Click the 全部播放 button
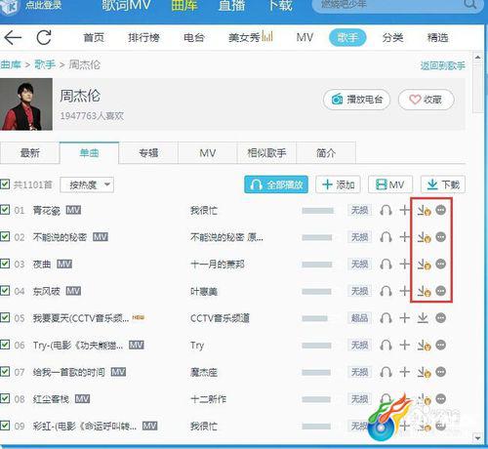Image resolution: width=488 pixels, height=449 pixels. pyautogui.click(x=276, y=184)
